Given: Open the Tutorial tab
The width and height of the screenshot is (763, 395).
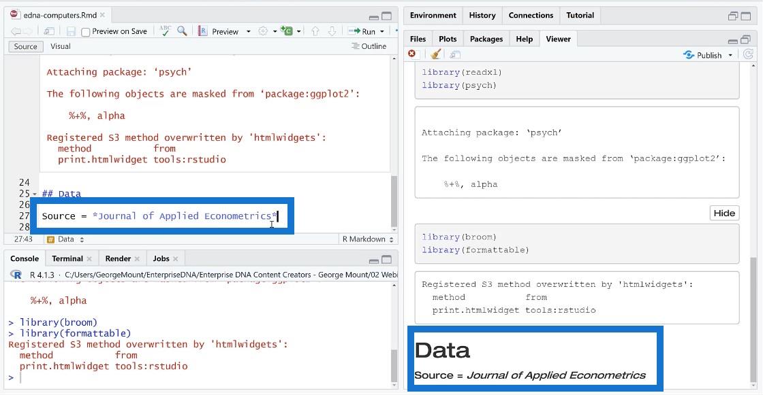Looking at the screenshot, I should point(580,15).
